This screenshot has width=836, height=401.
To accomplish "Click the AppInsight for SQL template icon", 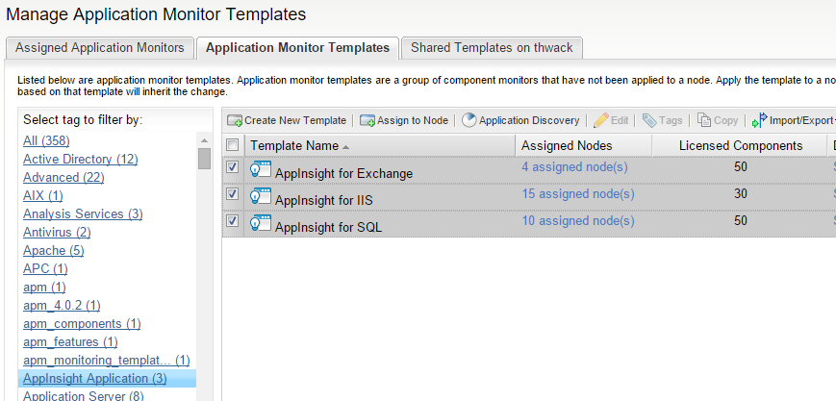I will pos(261,223).
